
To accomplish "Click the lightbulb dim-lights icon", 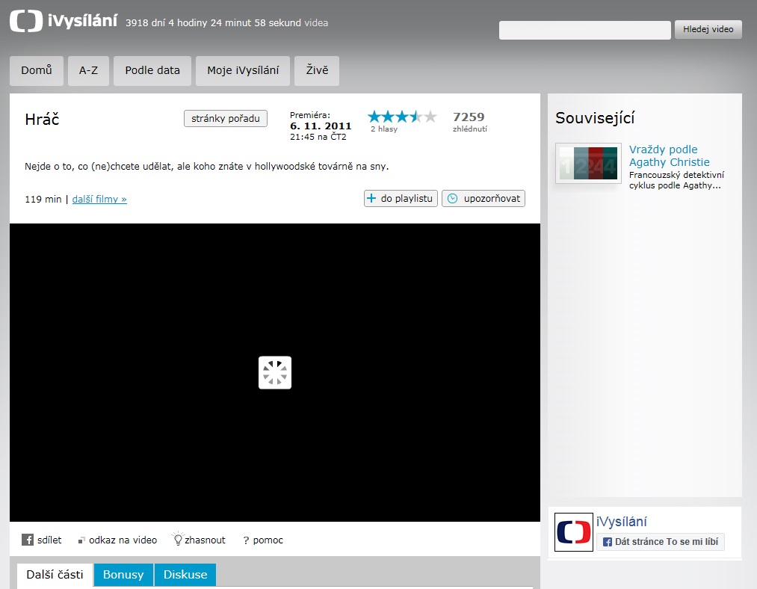I will 178,539.
